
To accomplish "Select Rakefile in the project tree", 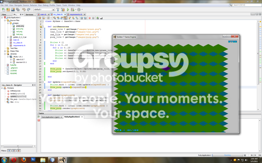I will [x=13, y=65].
